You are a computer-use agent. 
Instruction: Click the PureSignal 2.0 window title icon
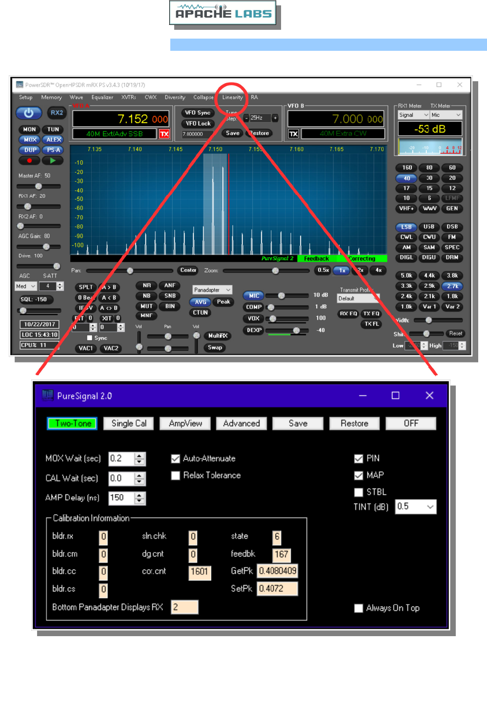(x=47, y=395)
